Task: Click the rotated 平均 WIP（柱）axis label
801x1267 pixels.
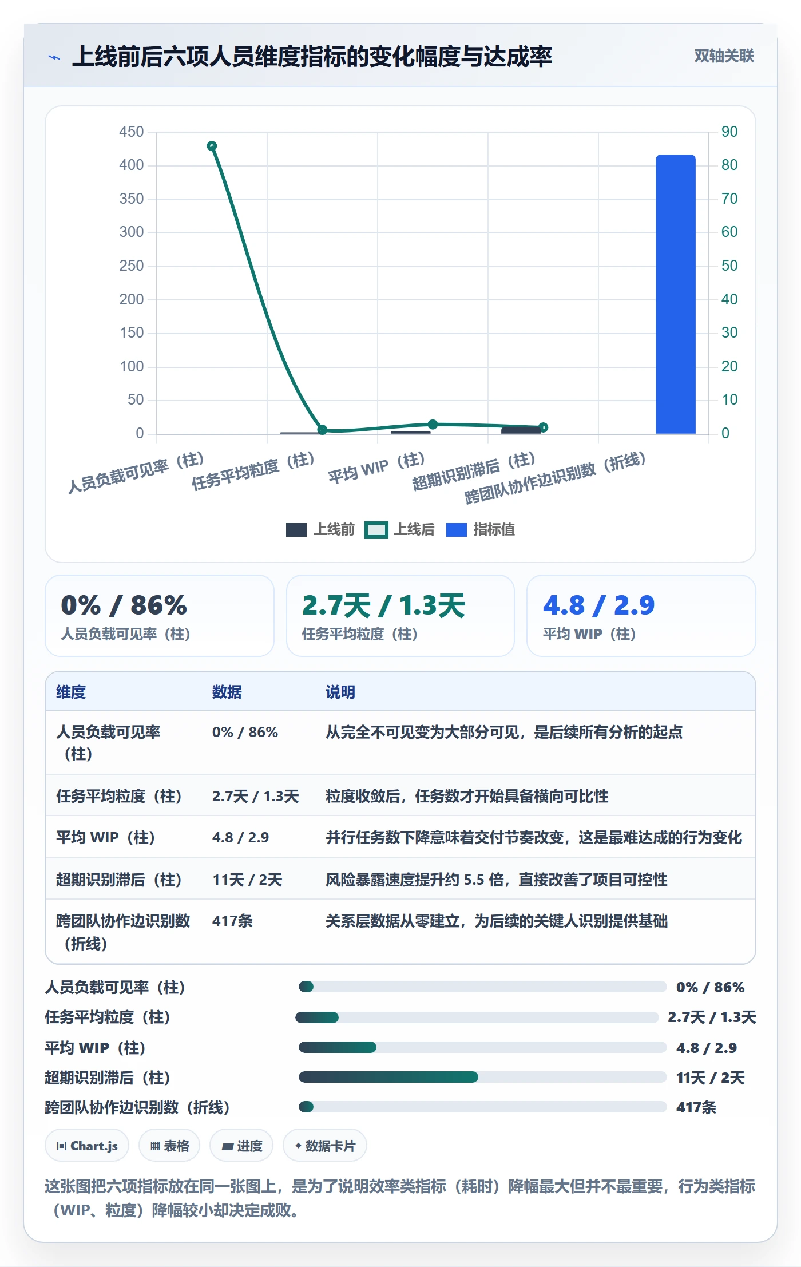Action: 376,468
